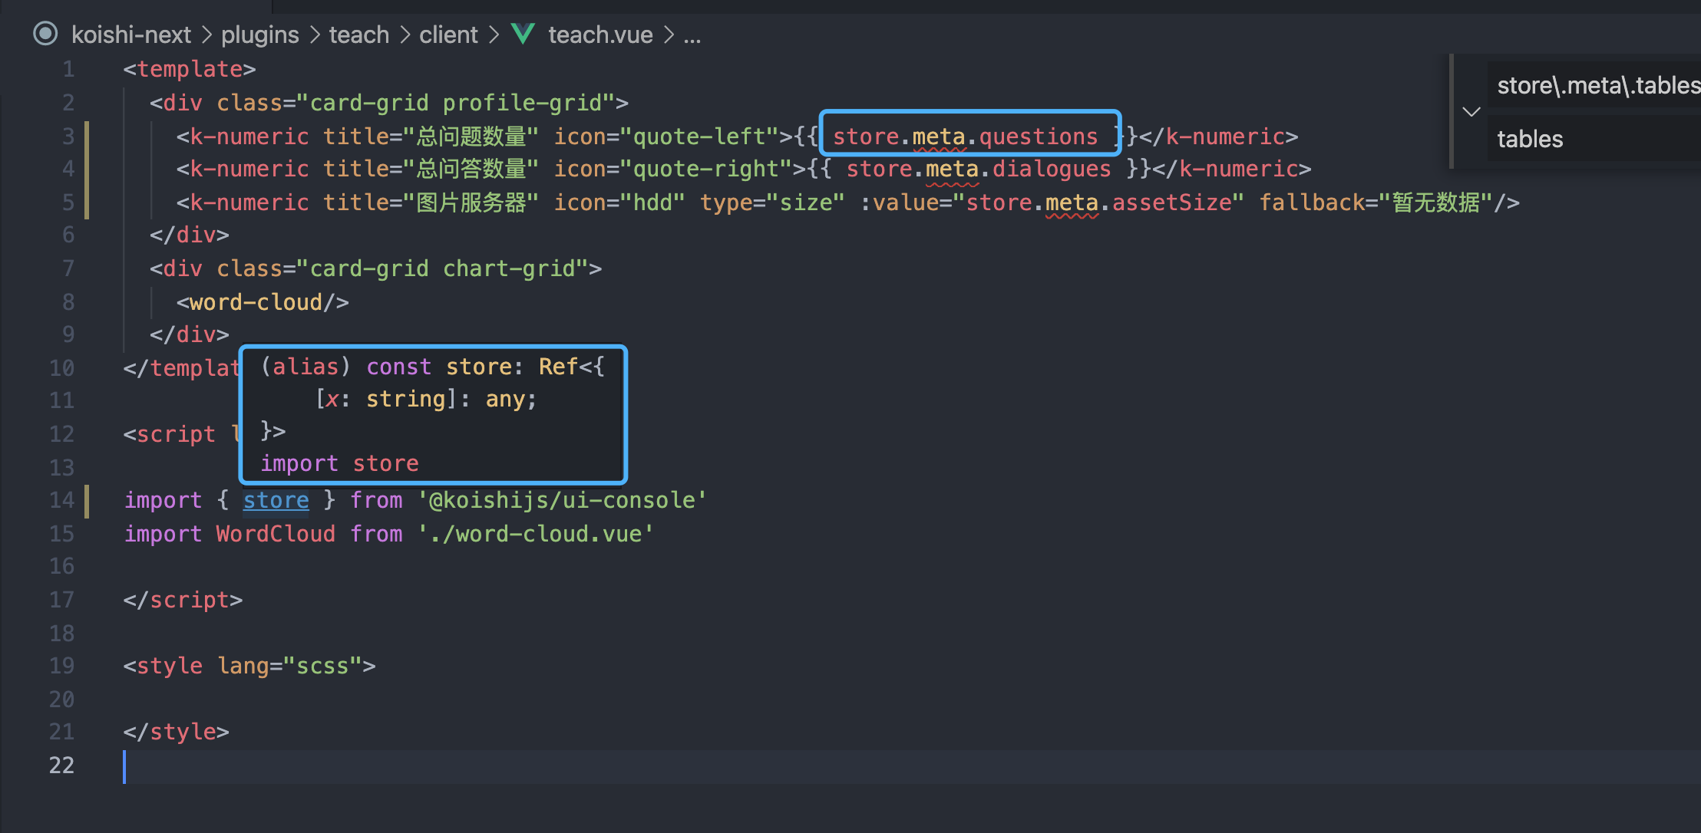The width and height of the screenshot is (1701, 833).
Task: Click the WordCloud import path on line 15
Action: 536,533
